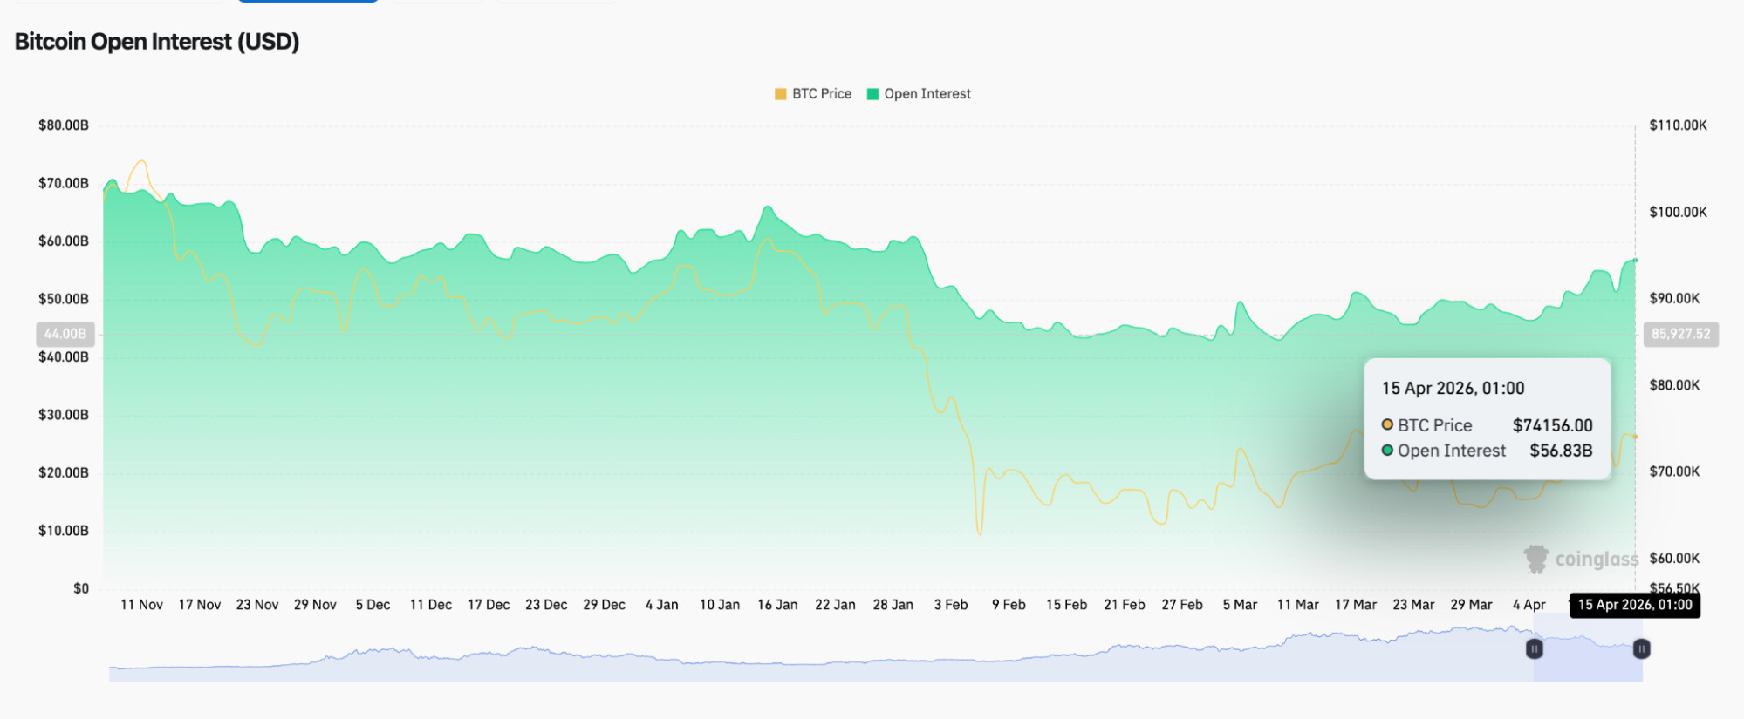Click the 16 Jan label on the x-axis
Image resolution: width=1744 pixels, height=719 pixels.
777,605
